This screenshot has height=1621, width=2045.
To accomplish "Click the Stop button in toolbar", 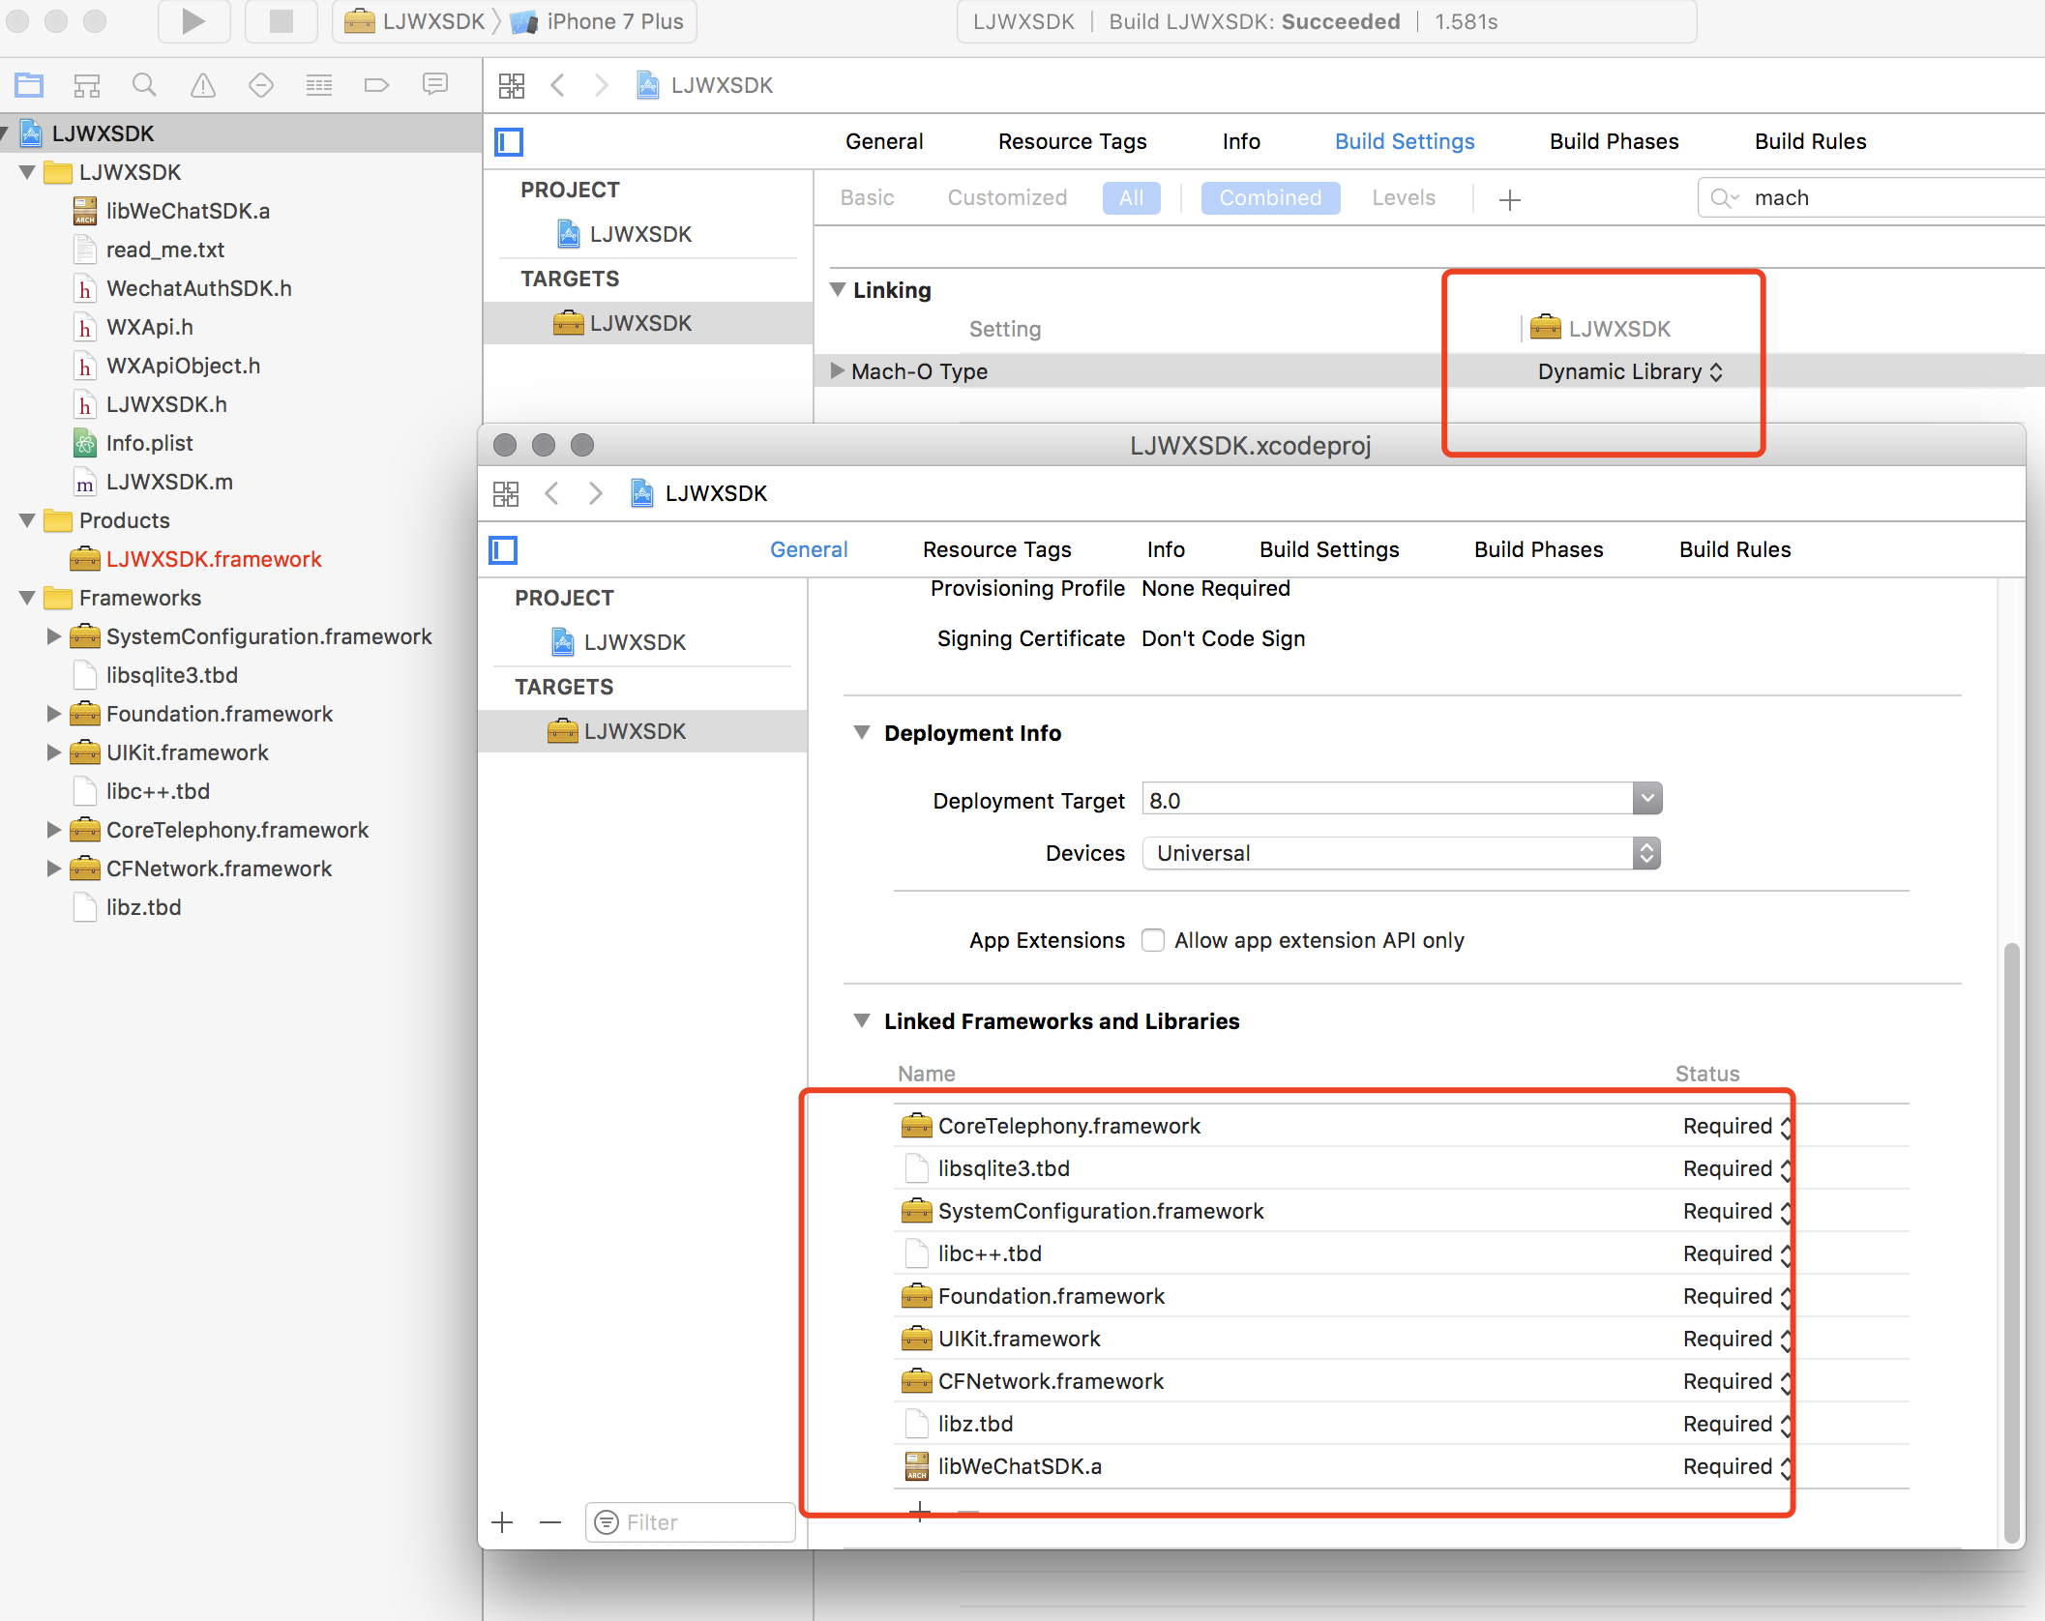I will point(281,21).
